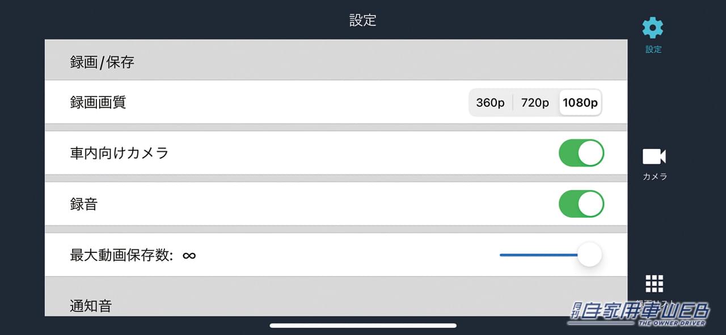Tap the 録画/保存 section header

tap(102, 62)
